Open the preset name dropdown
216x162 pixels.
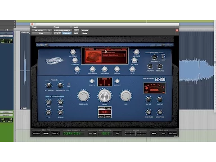click(63, 30)
